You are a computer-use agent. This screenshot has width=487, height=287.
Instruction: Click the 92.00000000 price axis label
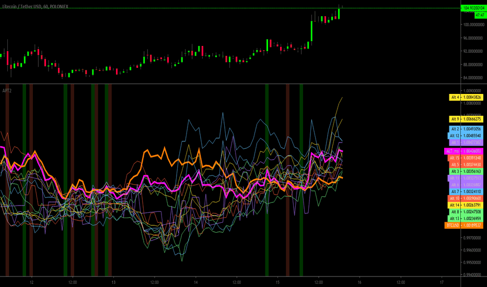[473, 51]
